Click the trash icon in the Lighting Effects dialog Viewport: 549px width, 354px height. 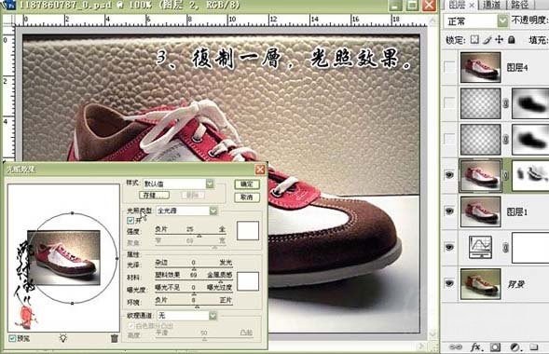point(114,338)
